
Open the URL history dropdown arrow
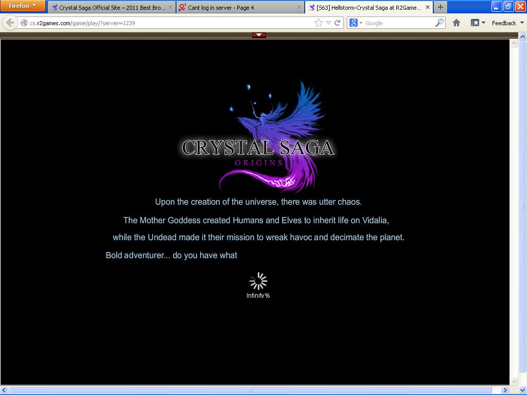[328, 23]
